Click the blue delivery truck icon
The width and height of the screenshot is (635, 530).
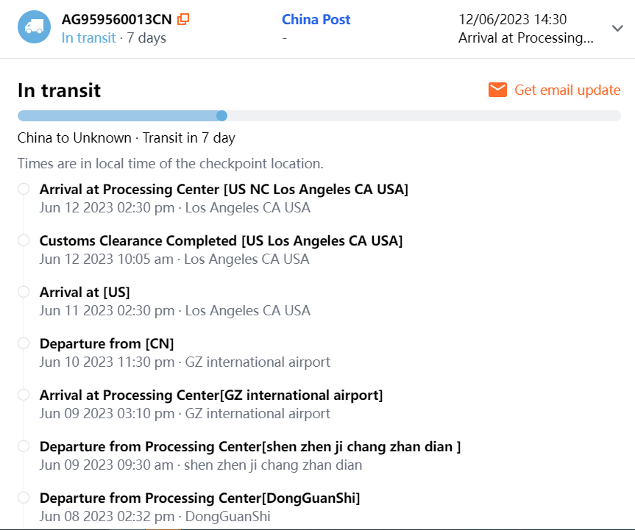(34, 27)
